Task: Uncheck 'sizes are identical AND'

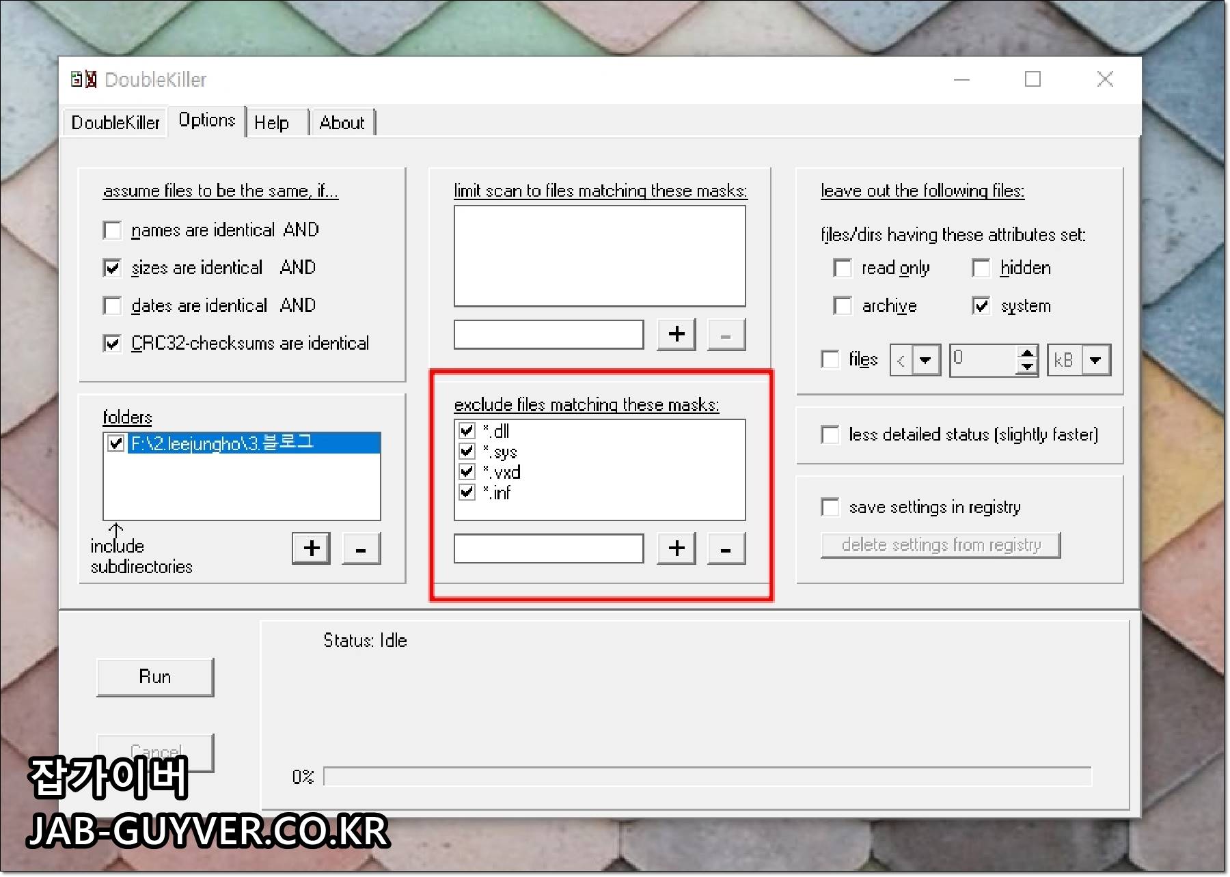Action: (112, 268)
